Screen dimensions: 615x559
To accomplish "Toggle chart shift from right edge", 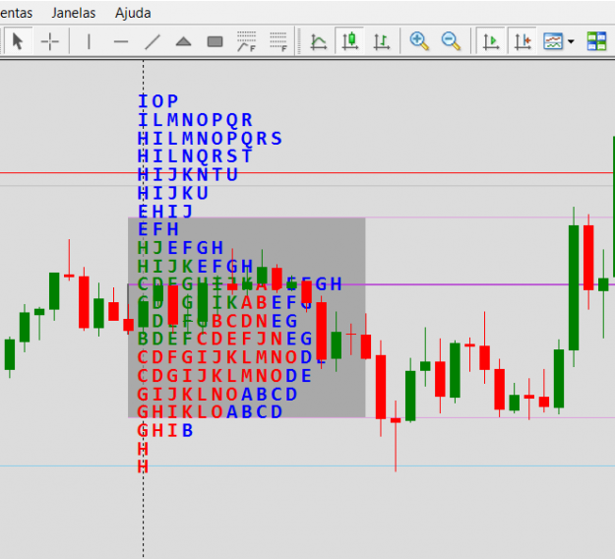I will coord(523,41).
